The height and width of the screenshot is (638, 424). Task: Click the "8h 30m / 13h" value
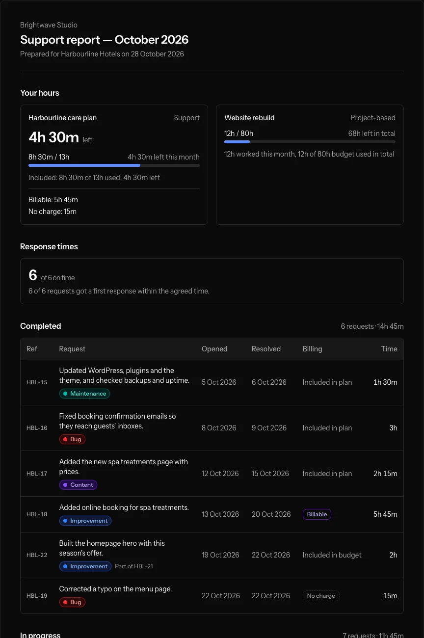[x=49, y=157]
